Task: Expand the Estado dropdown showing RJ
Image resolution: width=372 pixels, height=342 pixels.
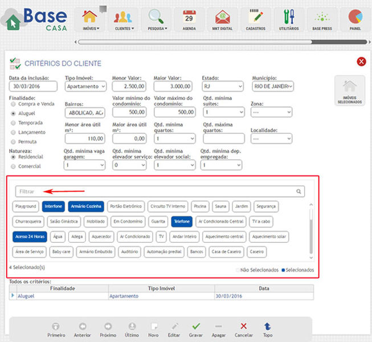Action: [x=223, y=86]
